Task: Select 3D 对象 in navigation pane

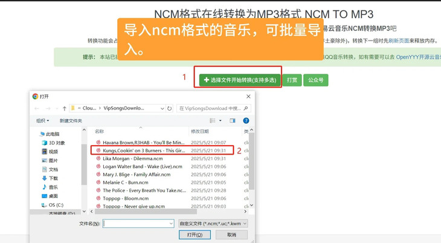Action: click(53, 143)
